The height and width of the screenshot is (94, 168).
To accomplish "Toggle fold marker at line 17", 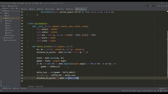I will pyautogui.click(x=27, y=26).
